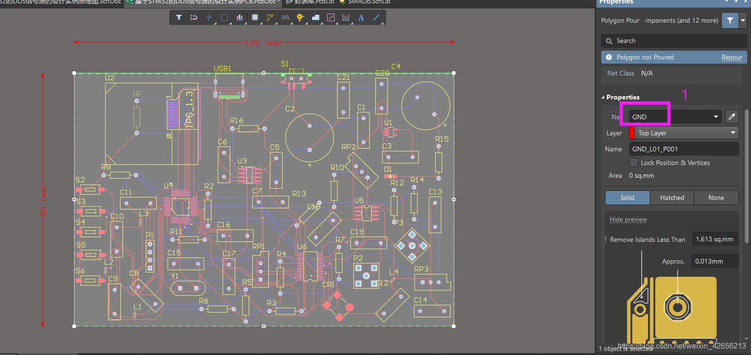Screen dimensions: 751x355
Task: Click the Remove Islands value 1.613 sq.mm
Action: (716, 239)
